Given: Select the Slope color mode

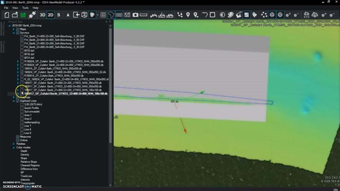Looking at the screenshot, I should pyautogui.click(x=24, y=158).
